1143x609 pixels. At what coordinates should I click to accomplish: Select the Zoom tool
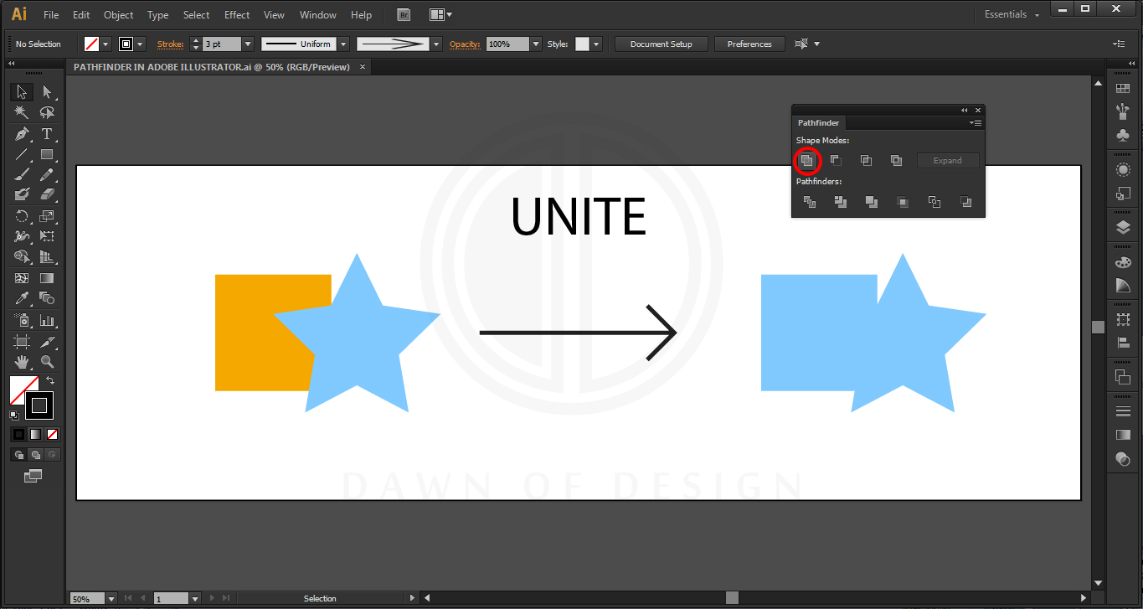pyautogui.click(x=48, y=362)
